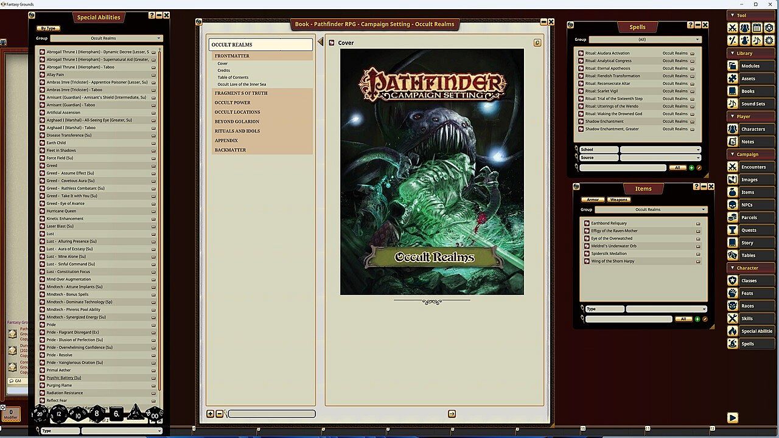Open the School filter dropdown
This screenshot has height=438, width=779.
click(x=660, y=150)
